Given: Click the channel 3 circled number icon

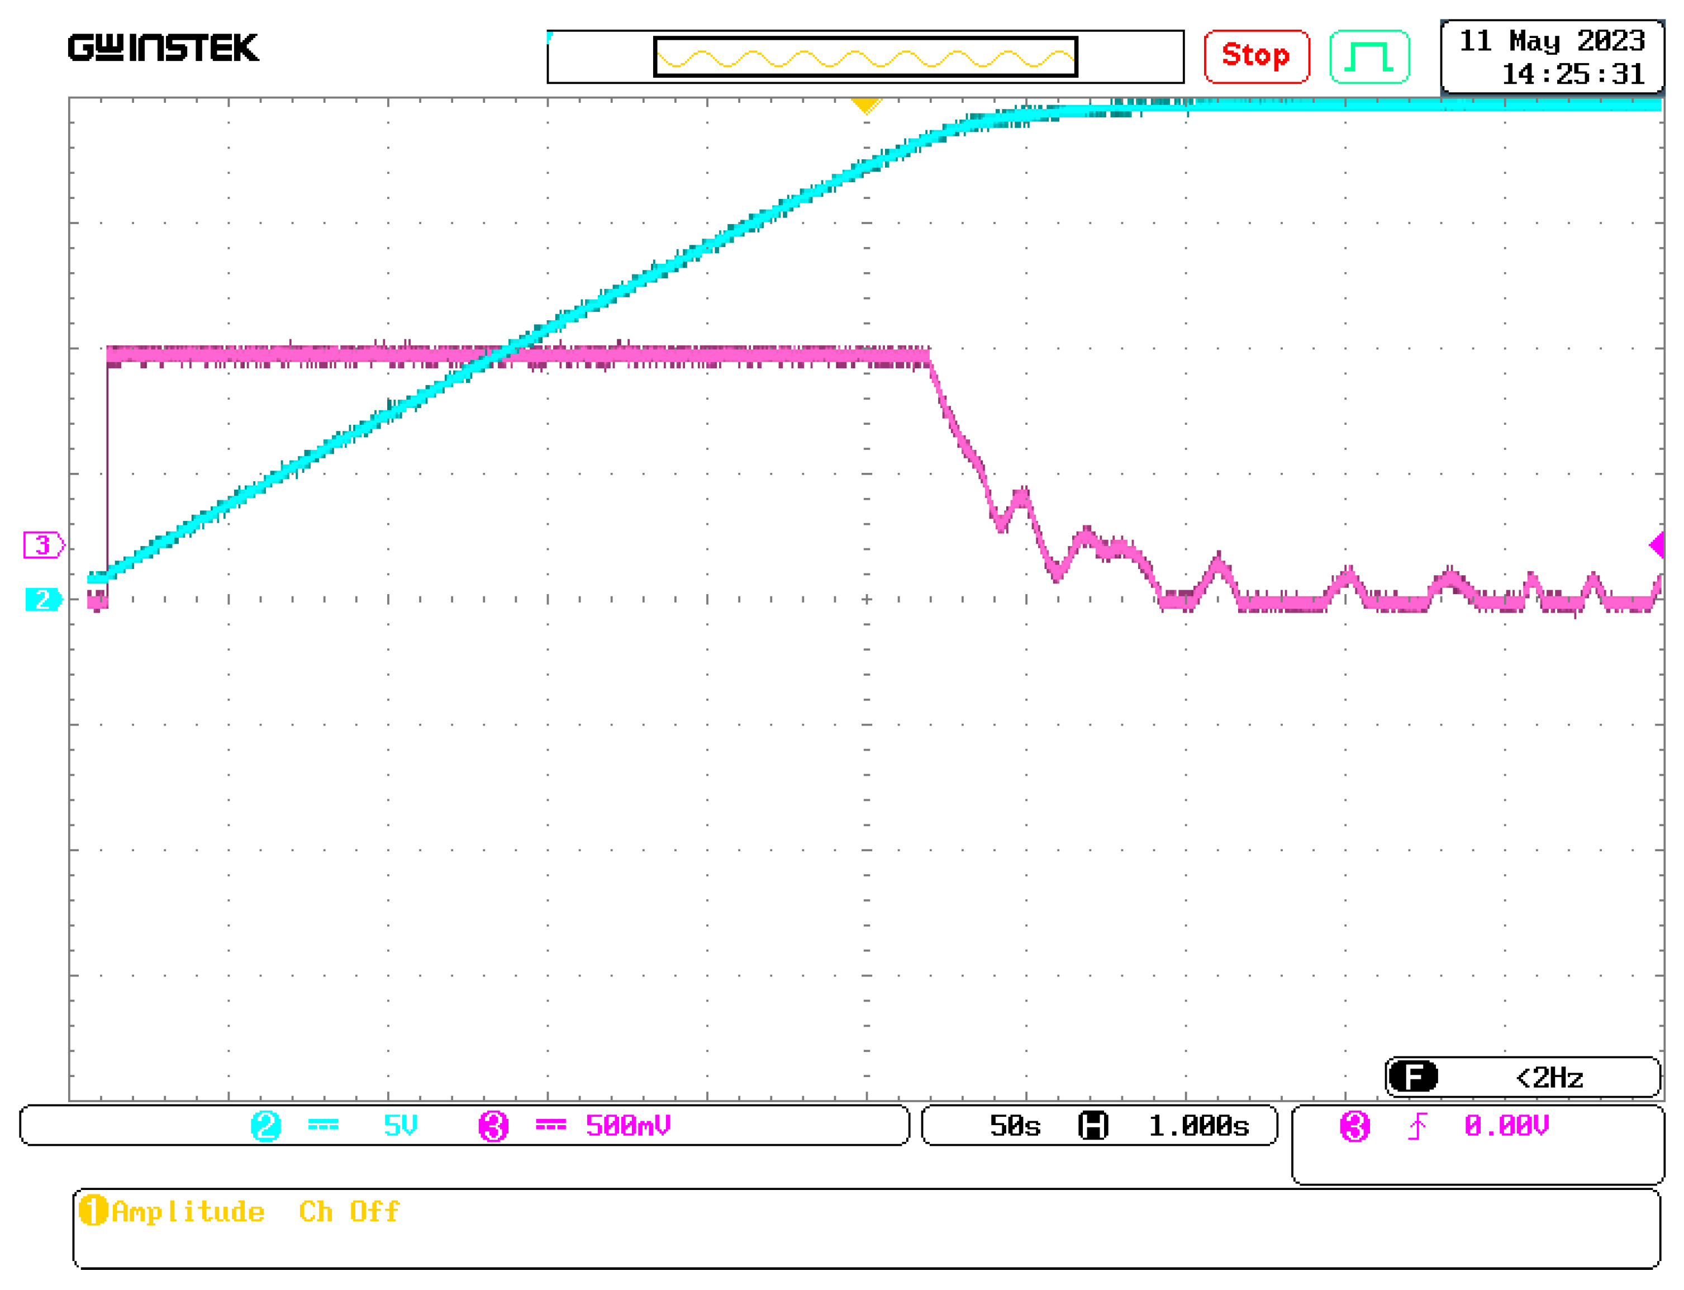Looking at the screenshot, I should [493, 1126].
